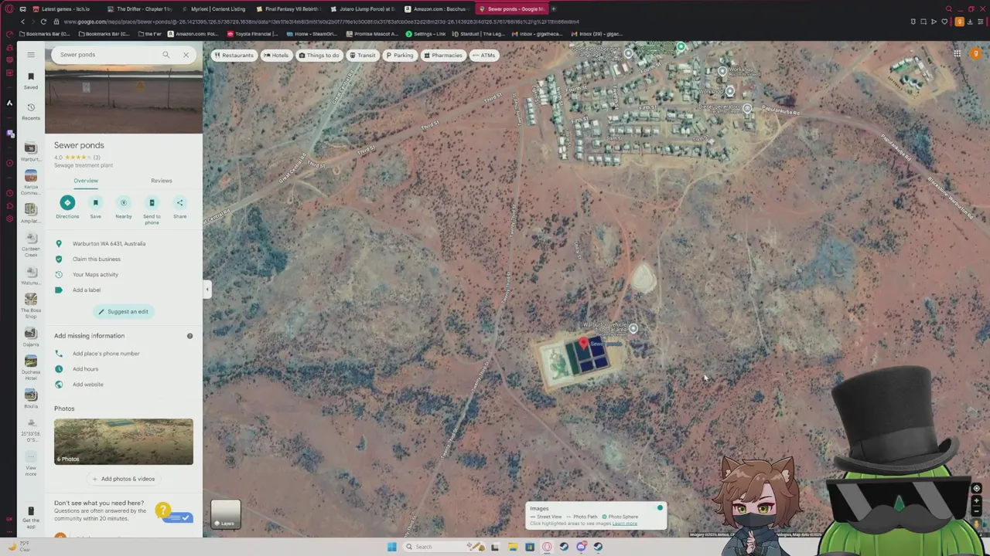Click 'Learn more' link in the Images popup
Image resolution: width=990 pixels, height=556 pixels.
coord(625,524)
